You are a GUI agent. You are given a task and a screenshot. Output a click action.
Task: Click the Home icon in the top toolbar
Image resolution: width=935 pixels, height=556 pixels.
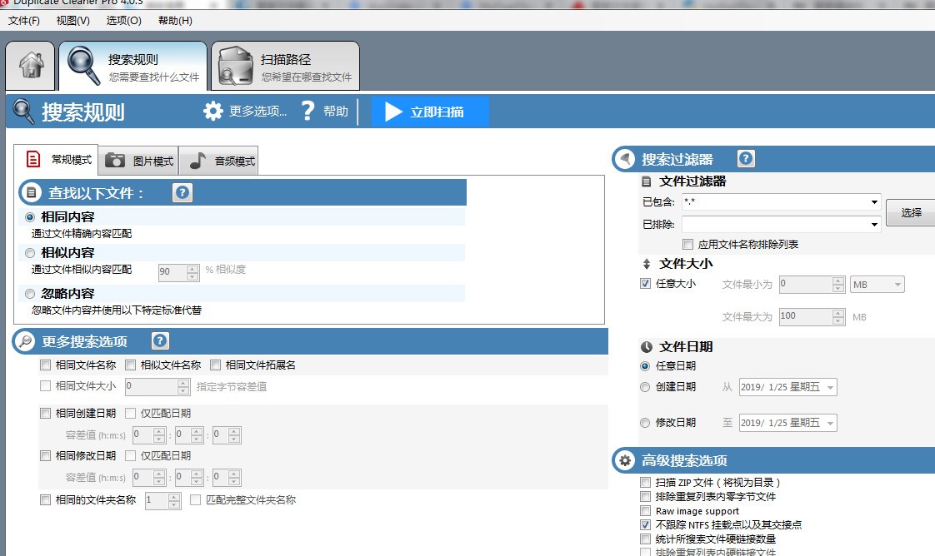[30, 65]
